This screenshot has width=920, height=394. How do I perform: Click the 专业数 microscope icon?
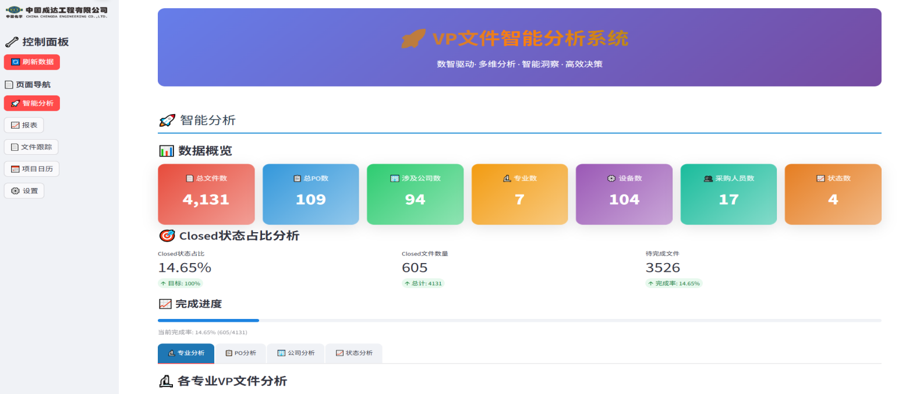(507, 179)
